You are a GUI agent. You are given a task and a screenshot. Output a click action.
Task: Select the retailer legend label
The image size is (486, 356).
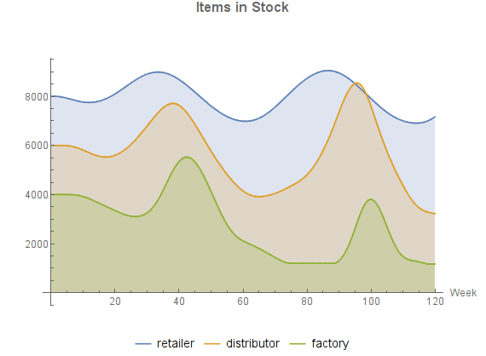[176, 343]
